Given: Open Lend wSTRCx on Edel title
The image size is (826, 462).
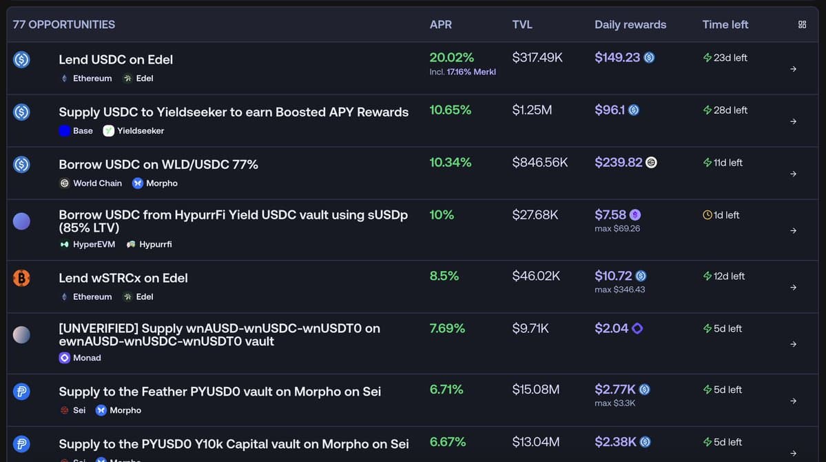Looking at the screenshot, I should click(123, 278).
